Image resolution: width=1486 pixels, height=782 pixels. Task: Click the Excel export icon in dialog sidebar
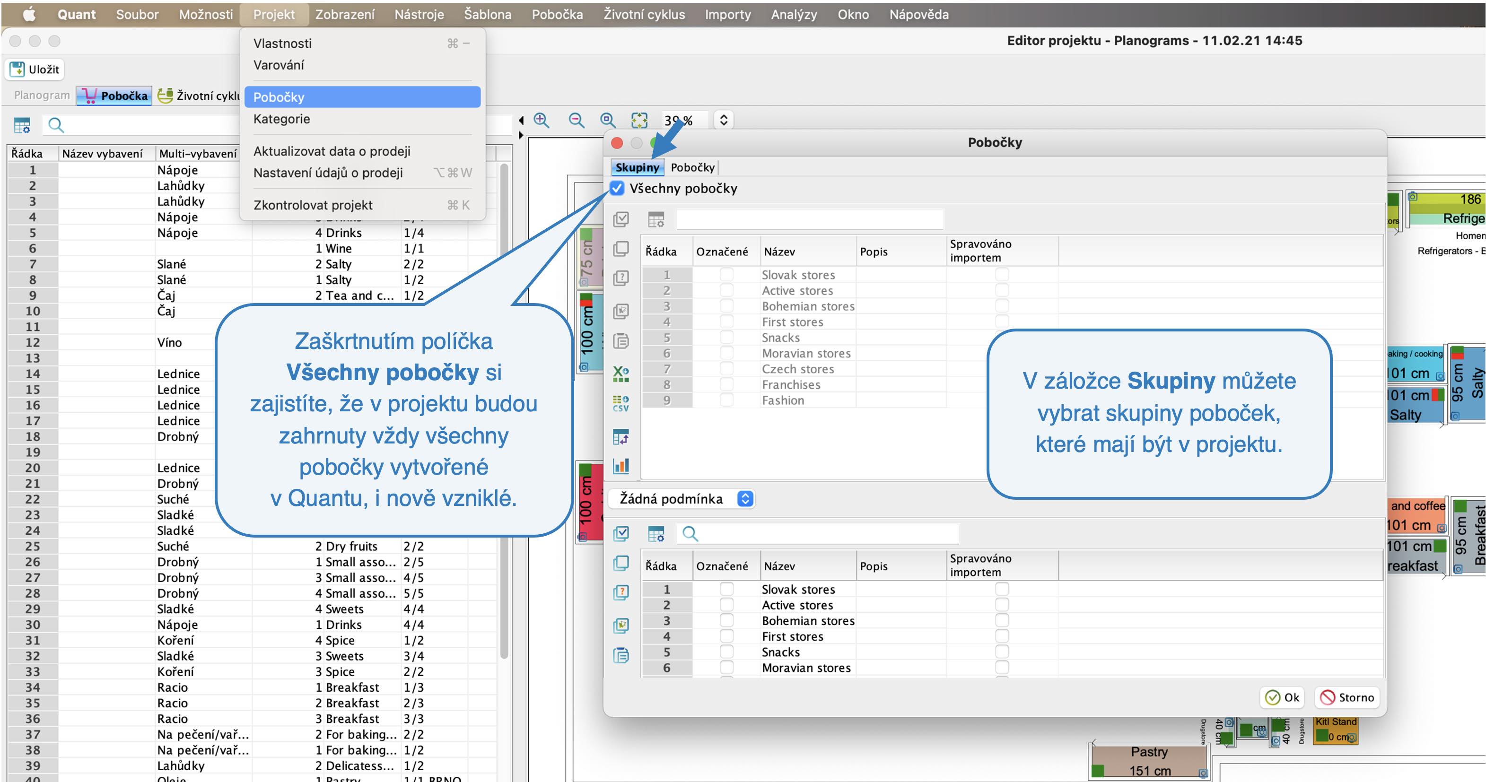tap(621, 374)
